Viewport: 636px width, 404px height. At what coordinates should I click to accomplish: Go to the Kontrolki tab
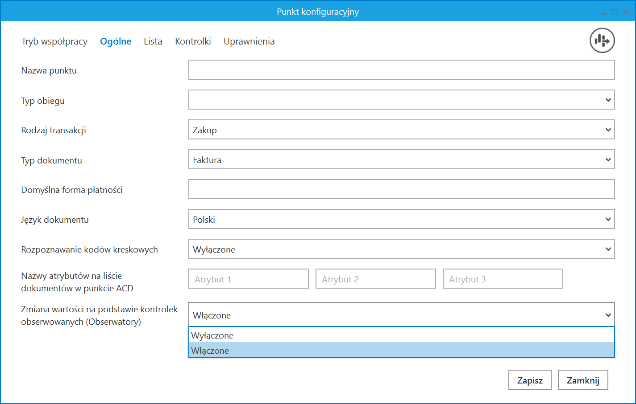(x=193, y=41)
